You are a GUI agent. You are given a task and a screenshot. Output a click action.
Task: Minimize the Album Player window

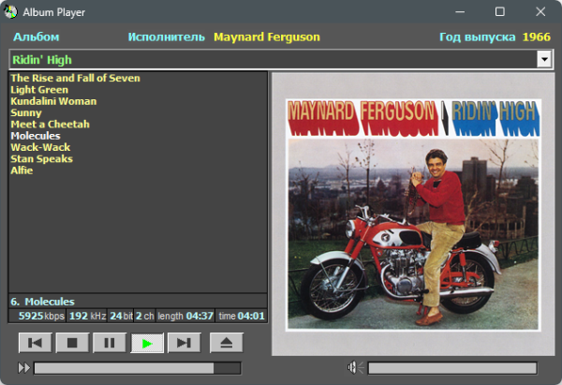460,12
